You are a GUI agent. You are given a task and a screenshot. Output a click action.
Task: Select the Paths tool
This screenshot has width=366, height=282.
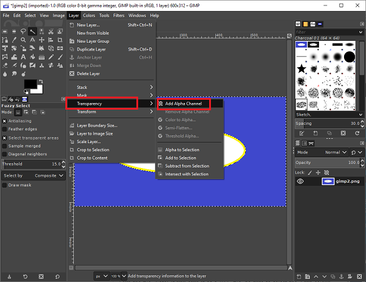pyautogui.click(x=5, y=40)
